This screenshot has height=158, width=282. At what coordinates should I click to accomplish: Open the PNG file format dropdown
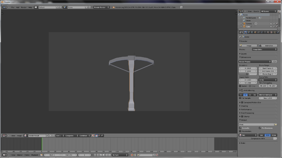pyautogui.click(x=248, y=135)
